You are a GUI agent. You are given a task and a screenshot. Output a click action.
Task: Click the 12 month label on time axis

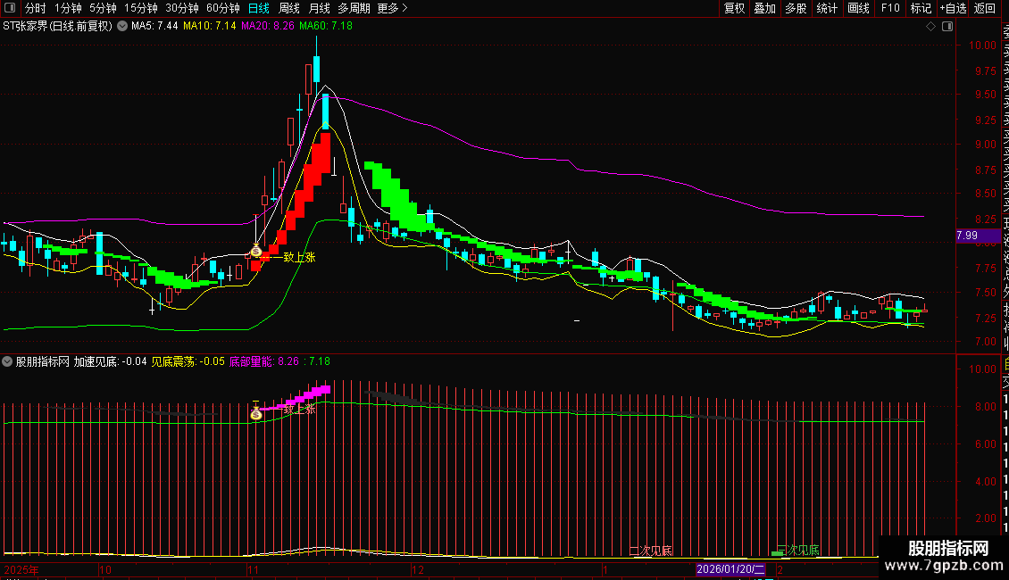418,570
